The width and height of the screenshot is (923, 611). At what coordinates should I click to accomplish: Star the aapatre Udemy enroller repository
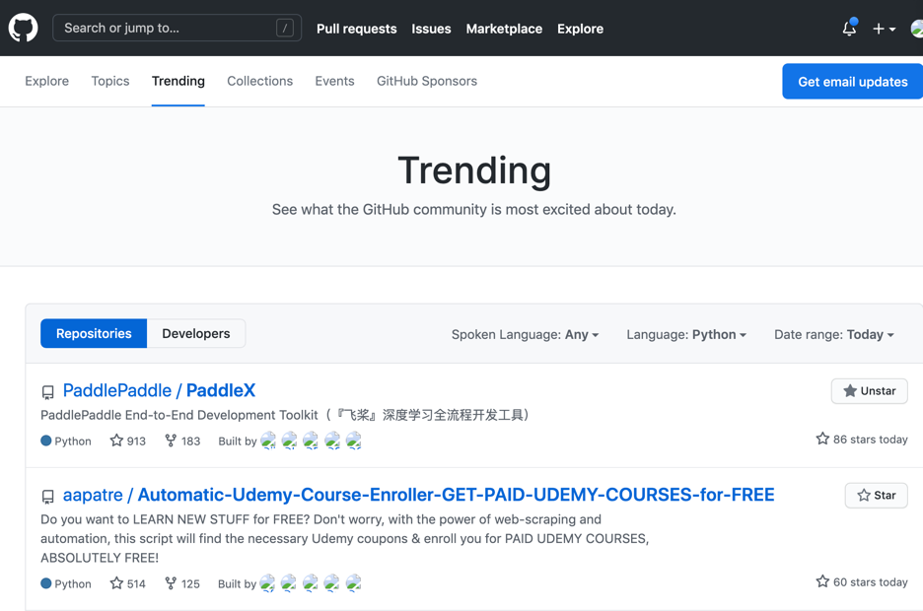pos(876,495)
